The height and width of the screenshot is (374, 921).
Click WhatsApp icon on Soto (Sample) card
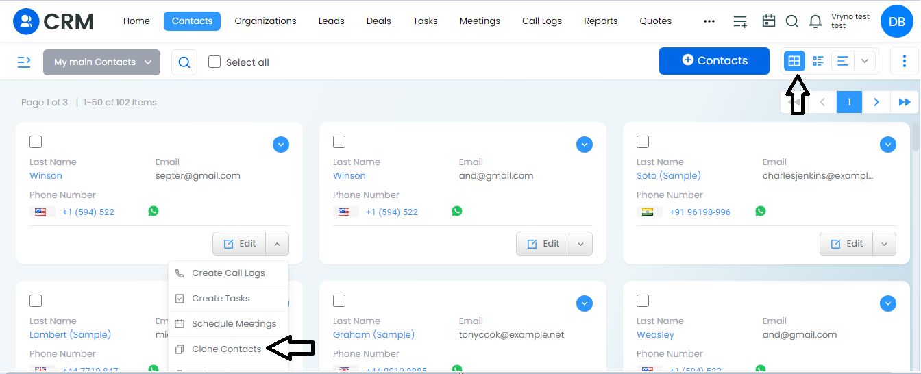tap(761, 211)
